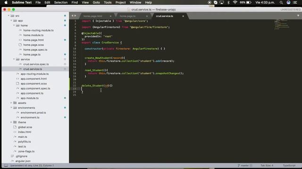Collapse the home folder

coord(14,25)
